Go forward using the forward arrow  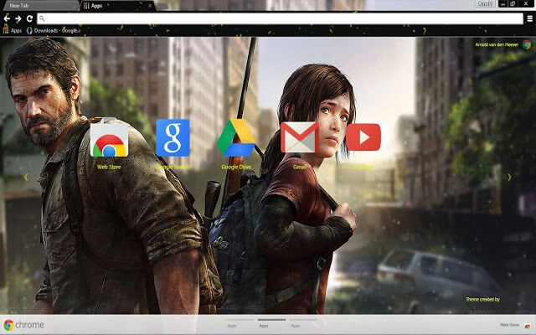tap(18, 18)
